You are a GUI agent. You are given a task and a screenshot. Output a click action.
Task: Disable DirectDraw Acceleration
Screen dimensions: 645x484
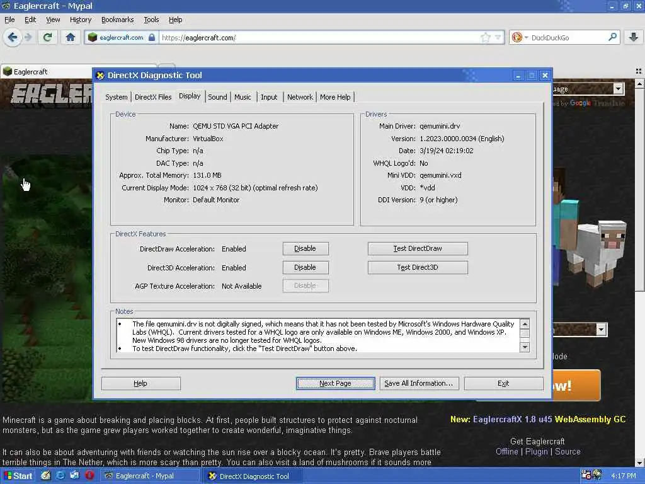point(305,248)
